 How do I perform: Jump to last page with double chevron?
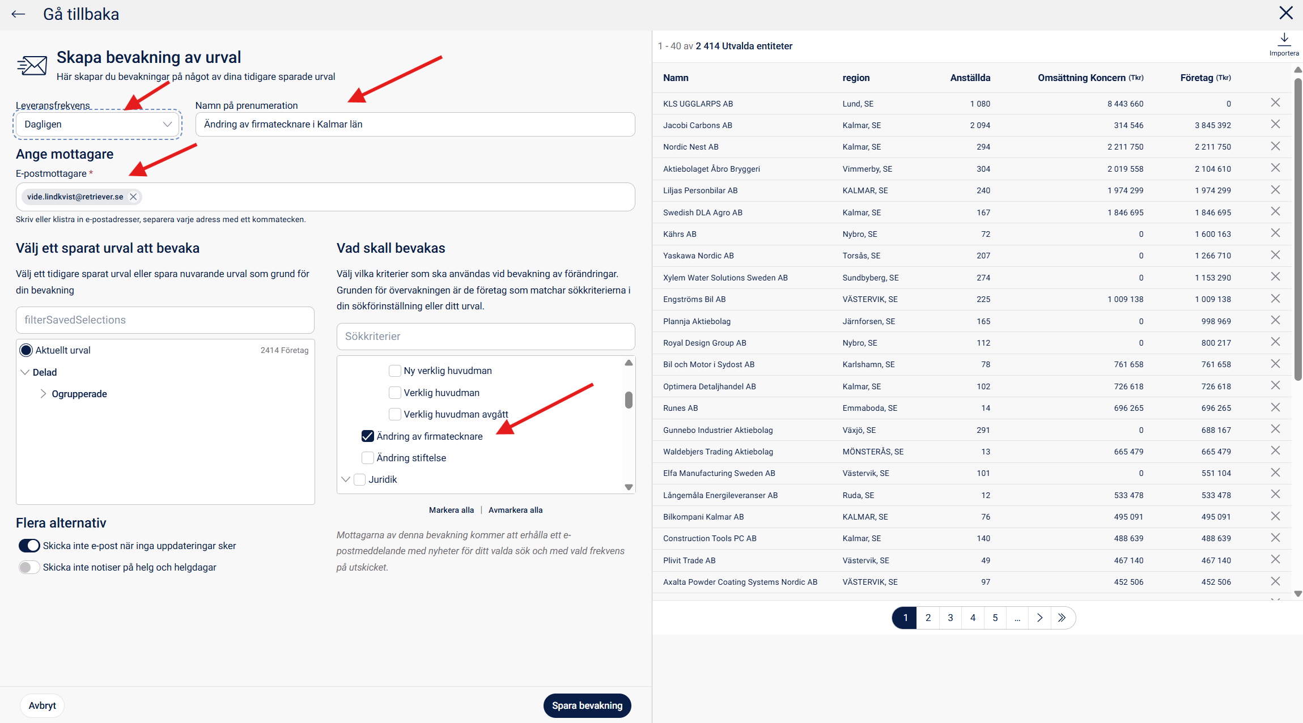[x=1062, y=618]
